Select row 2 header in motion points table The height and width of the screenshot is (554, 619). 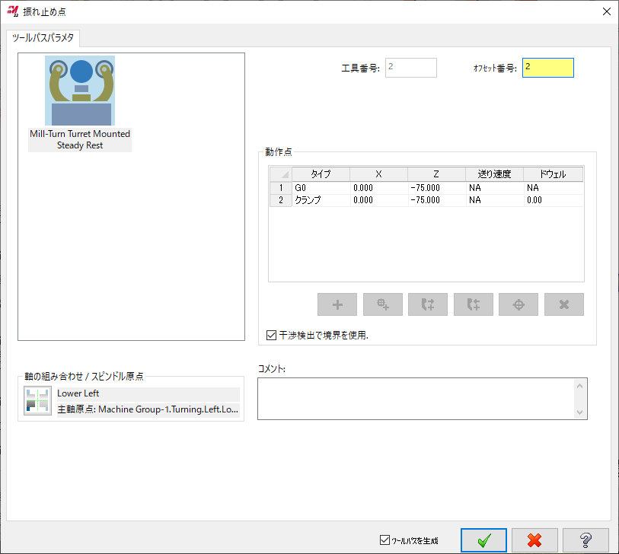click(281, 200)
